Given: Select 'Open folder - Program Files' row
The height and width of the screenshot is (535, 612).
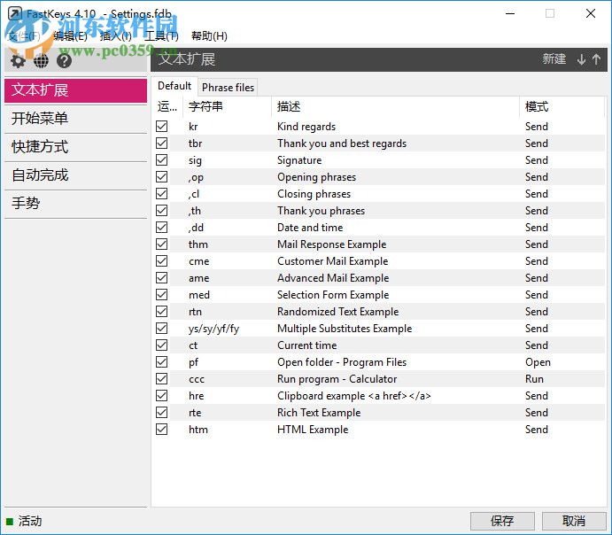Looking at the screenshot, I should pyautogui.click(x=379, y=361).
